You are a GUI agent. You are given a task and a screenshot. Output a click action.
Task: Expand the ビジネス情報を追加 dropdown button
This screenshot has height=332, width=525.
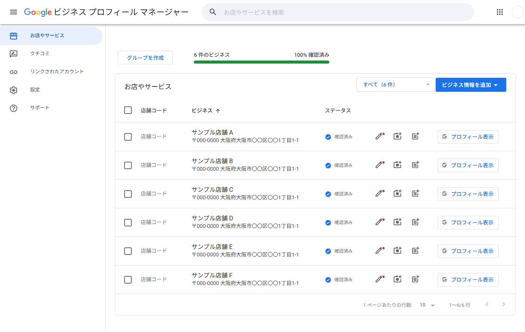click(471, 85)
